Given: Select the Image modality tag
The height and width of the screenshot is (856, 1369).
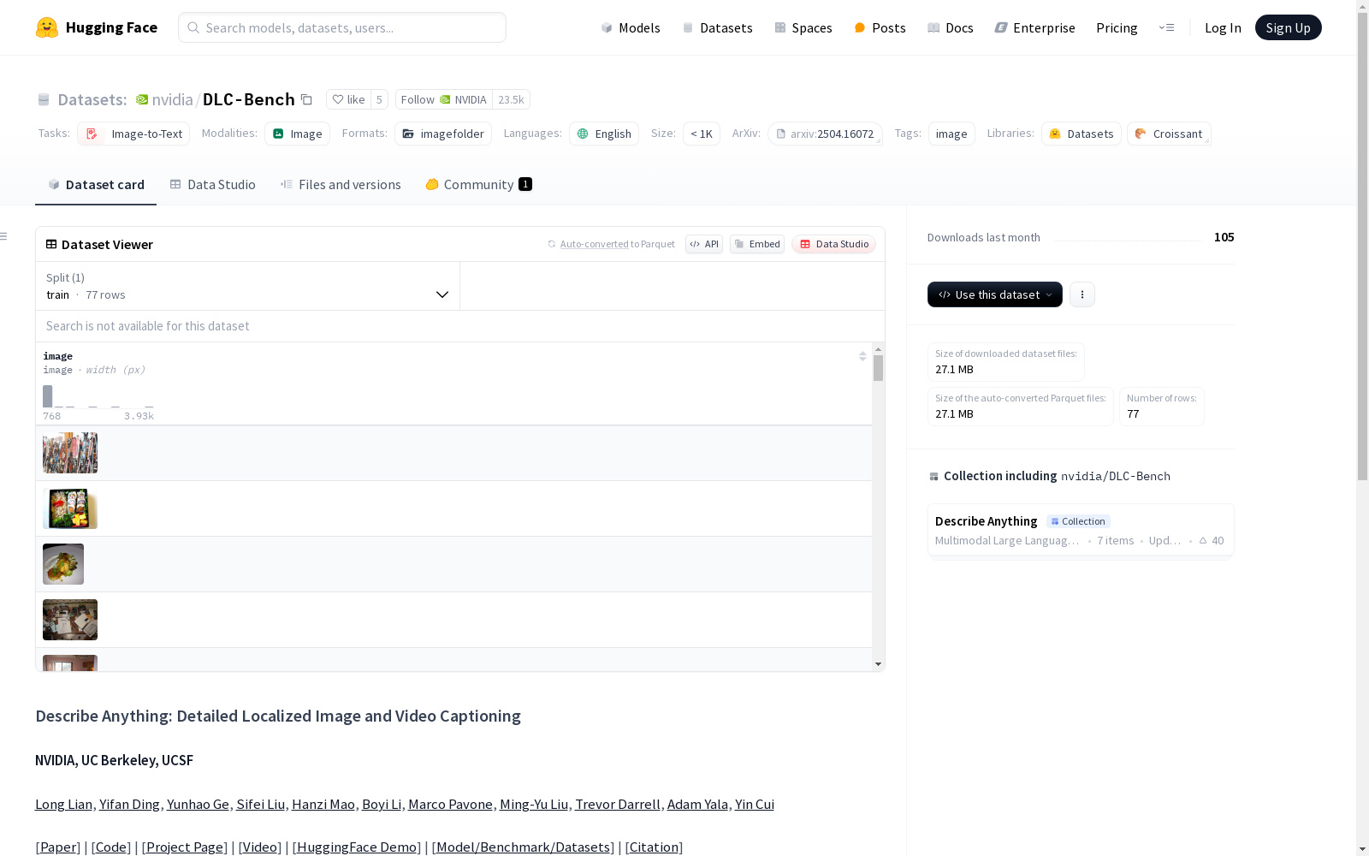Looking at the screenshot, I should 297,134.
